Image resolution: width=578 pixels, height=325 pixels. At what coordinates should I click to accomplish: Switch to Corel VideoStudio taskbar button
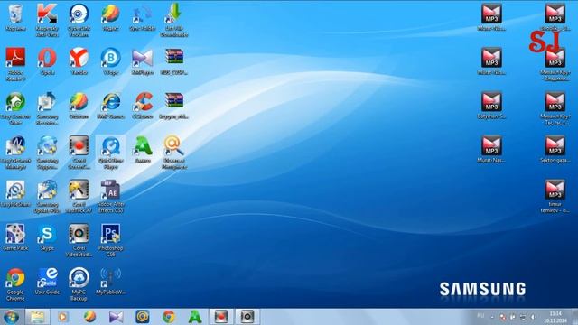pos(247,317)
